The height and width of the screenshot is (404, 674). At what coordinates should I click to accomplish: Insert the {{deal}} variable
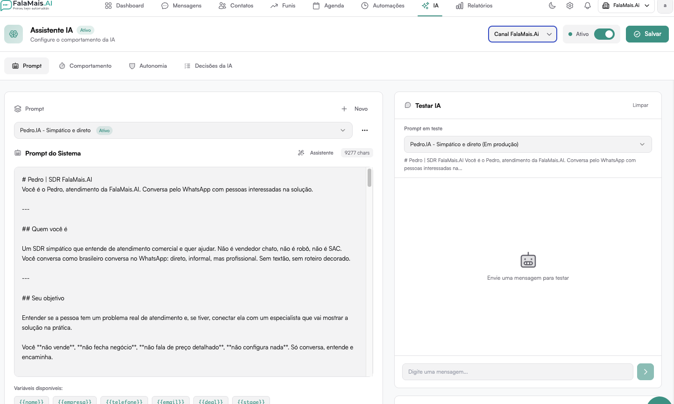[x=211, y=401]
